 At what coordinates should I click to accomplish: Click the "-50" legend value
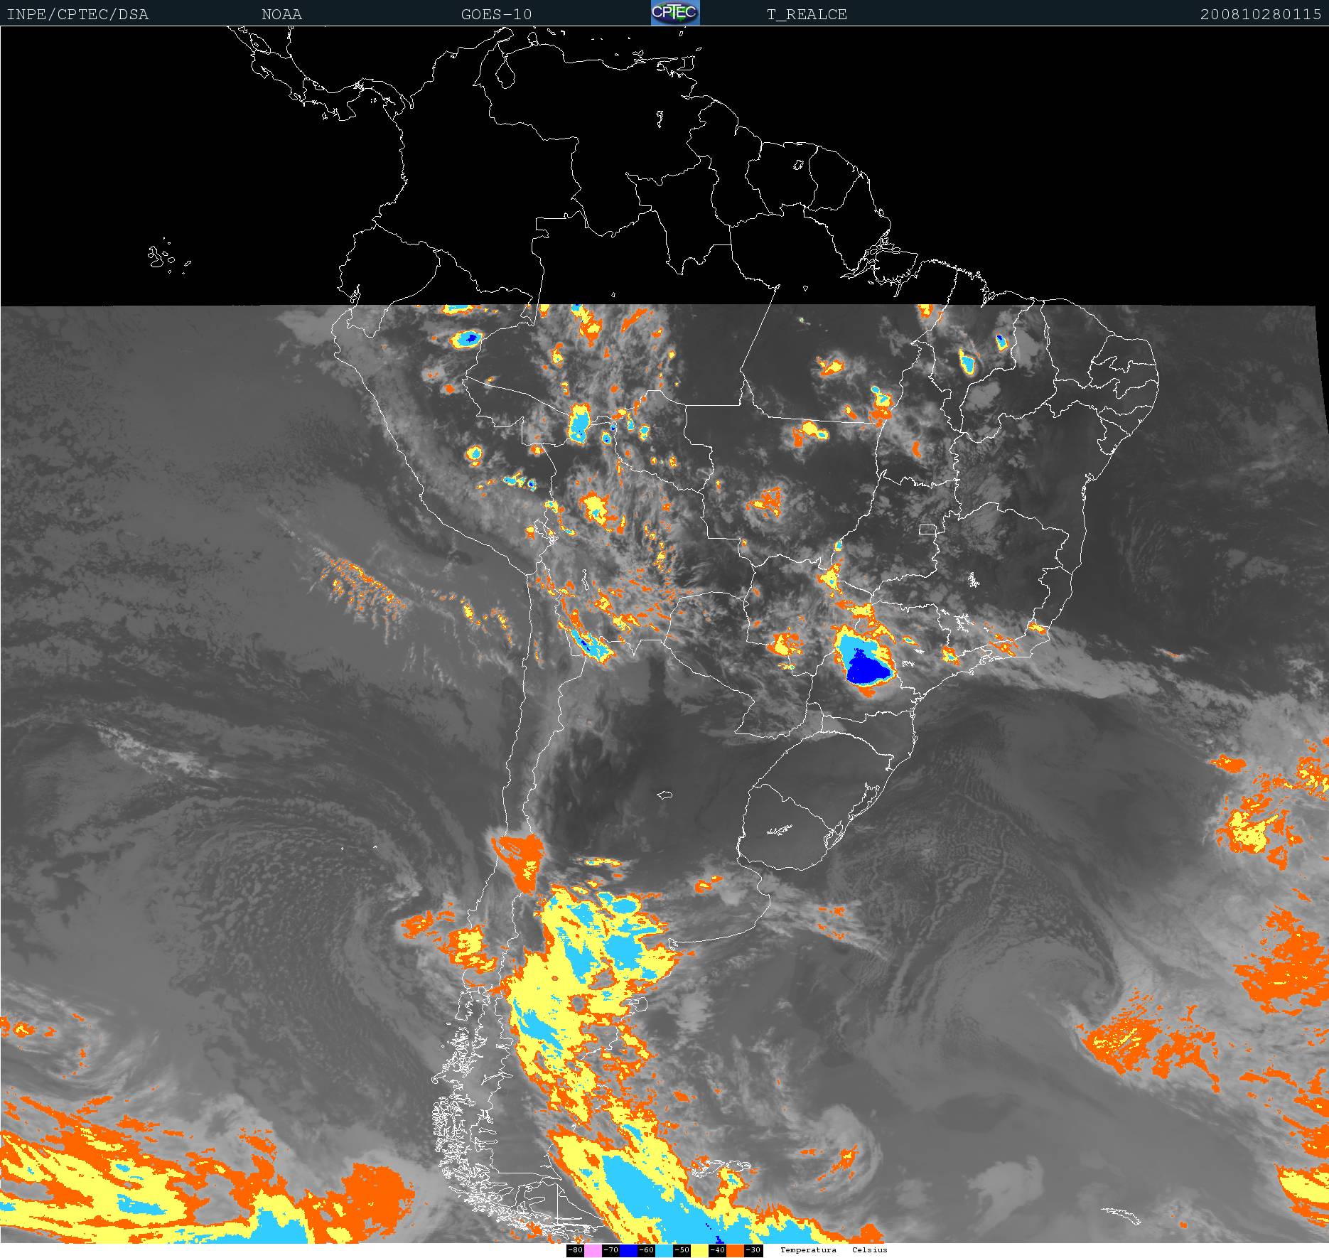(x=682, y=1250)
